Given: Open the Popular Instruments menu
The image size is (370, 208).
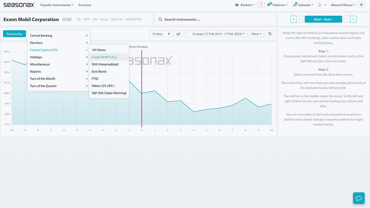Looking at the screenshot, I should (57, 5).
